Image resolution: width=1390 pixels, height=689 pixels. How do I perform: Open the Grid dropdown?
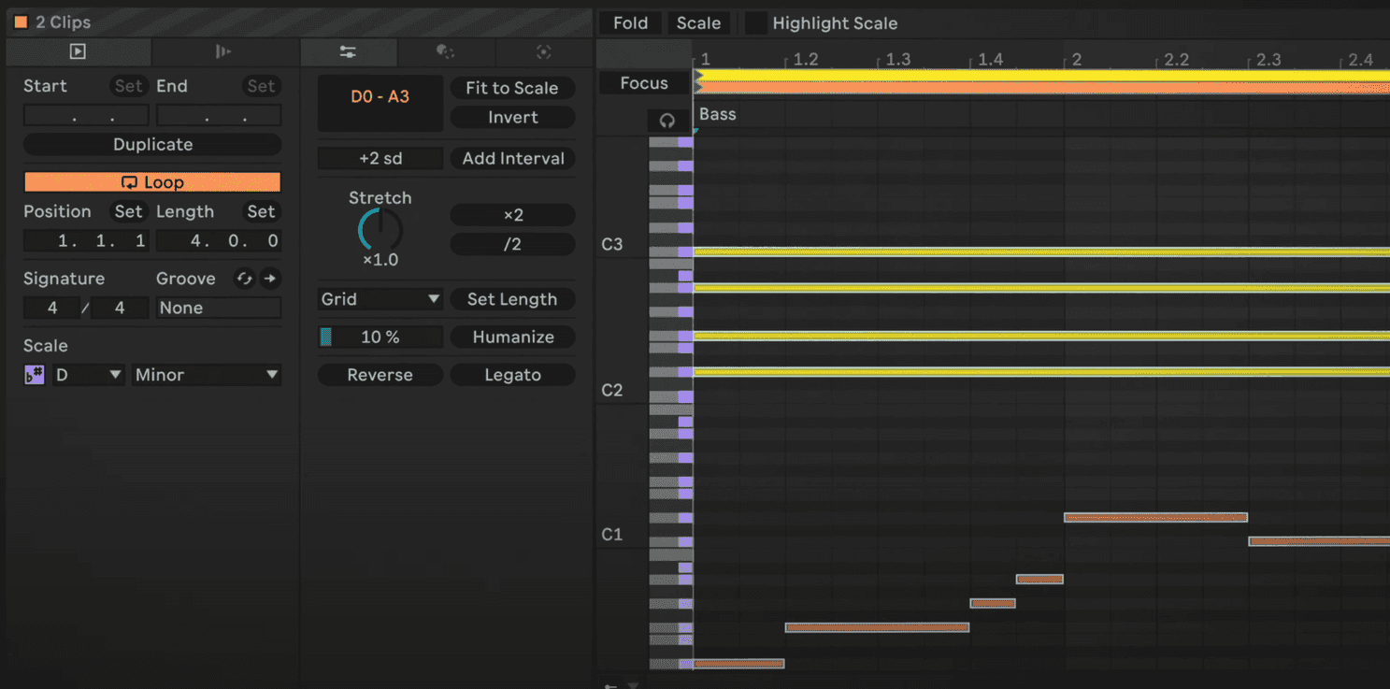coord(380,298)
